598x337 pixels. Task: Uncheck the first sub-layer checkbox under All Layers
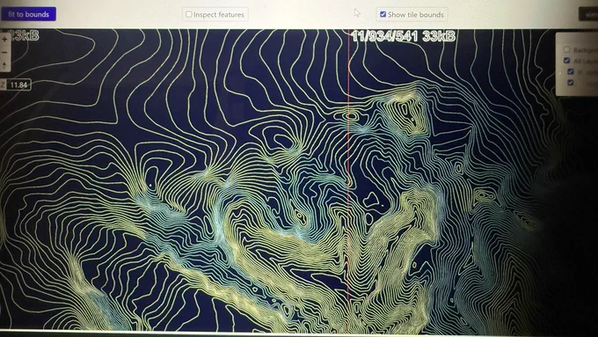pyautogui.click(x=571, y=71)
